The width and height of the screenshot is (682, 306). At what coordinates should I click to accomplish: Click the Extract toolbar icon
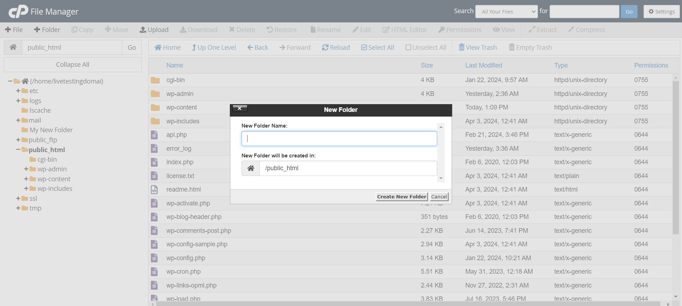pyautogui.click(x=532, y=29)
